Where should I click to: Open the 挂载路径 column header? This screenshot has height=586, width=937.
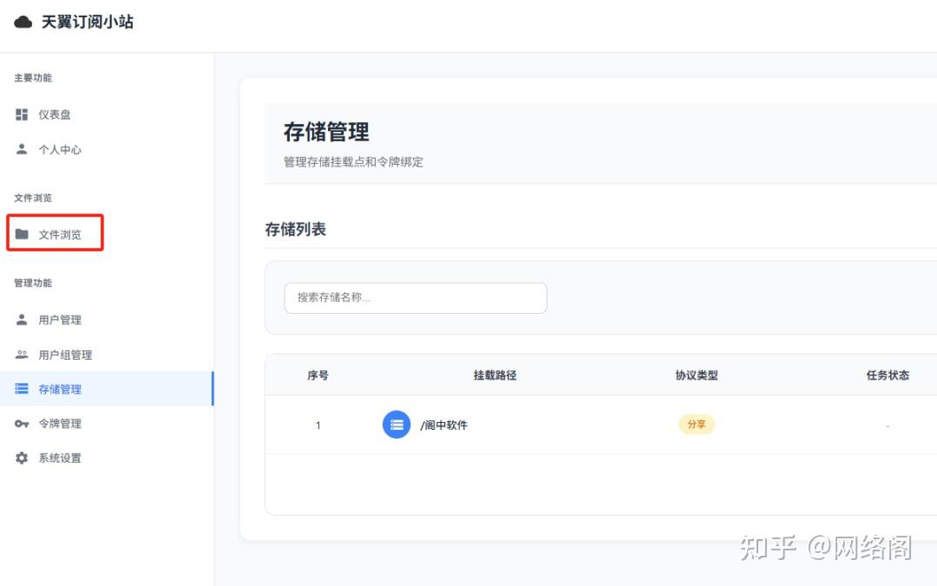495,374
